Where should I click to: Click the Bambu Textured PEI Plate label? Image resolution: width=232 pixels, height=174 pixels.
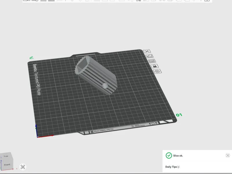point(37,79)
